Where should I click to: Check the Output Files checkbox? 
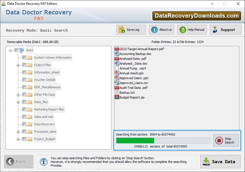[x=24, y=65]
